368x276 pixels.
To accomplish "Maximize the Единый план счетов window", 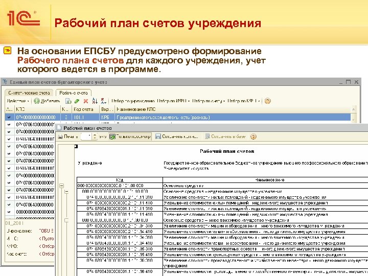I will (x=349, y=82).
